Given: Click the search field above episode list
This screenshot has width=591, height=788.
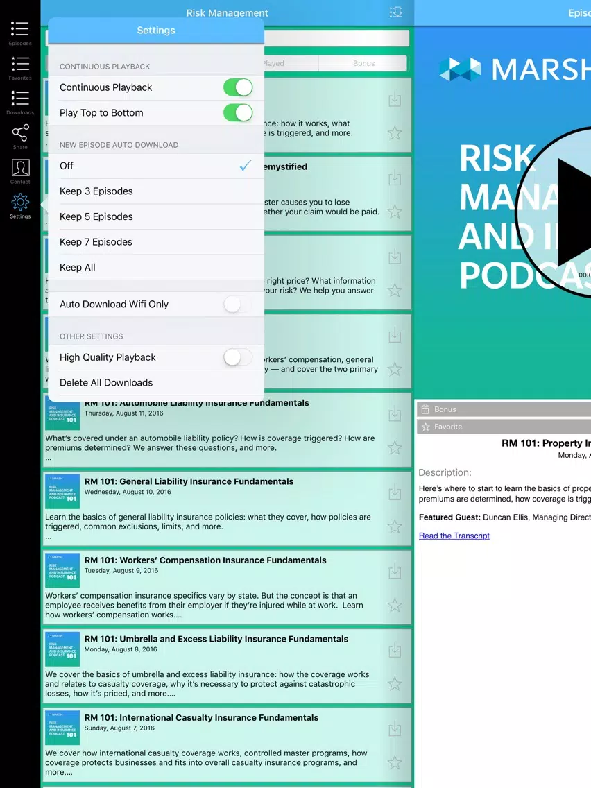Looking at the screenshot, I should [x=336, y=38].
